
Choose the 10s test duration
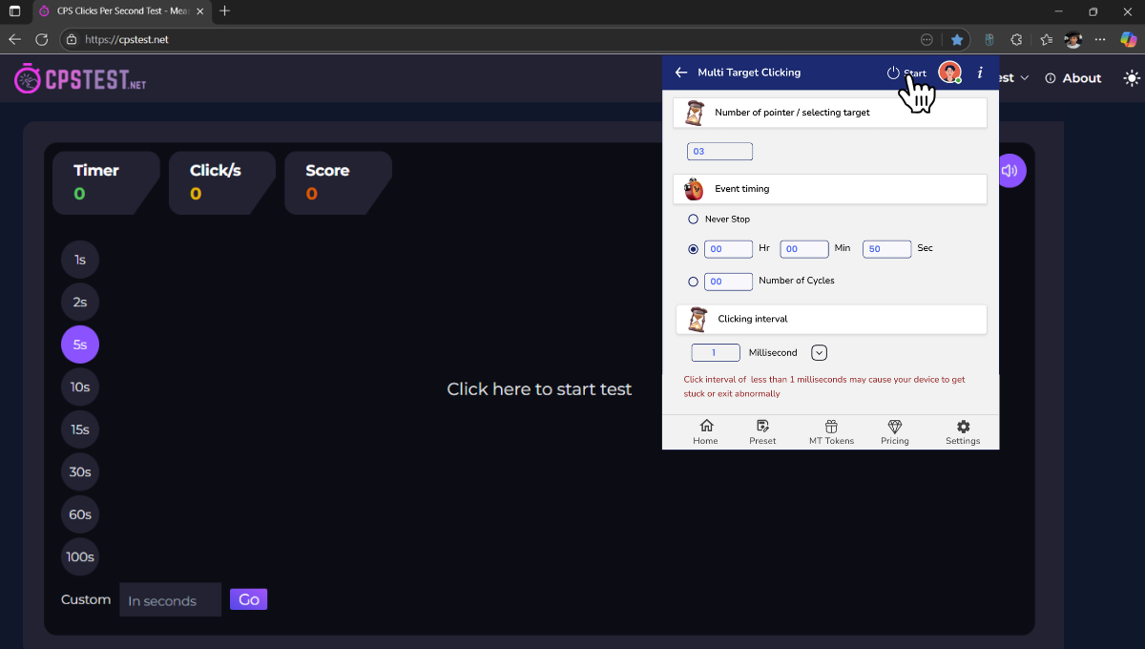point(80,387)
